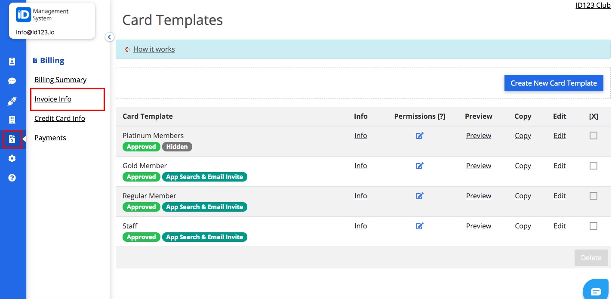Click the help question mark icon
The width and height of the screenshot is (615, 299).
click(12, 177)
